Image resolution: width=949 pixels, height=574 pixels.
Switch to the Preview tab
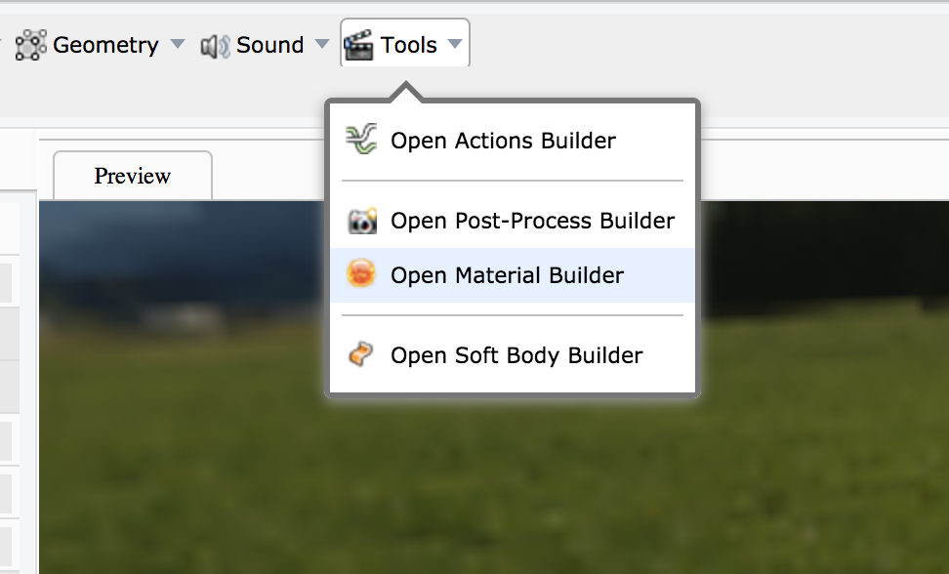[132, 176]
